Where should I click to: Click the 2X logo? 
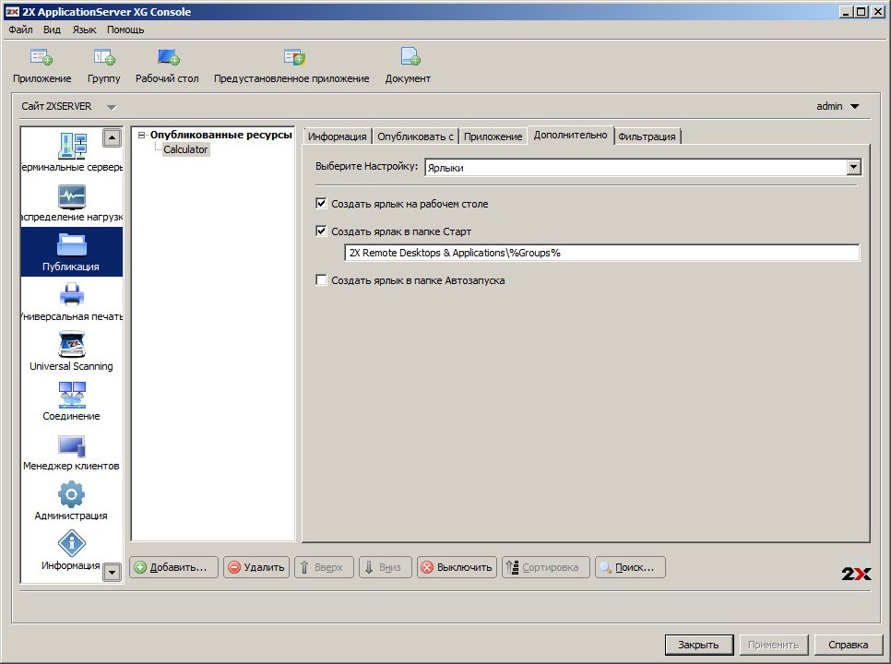click(856, 574)
